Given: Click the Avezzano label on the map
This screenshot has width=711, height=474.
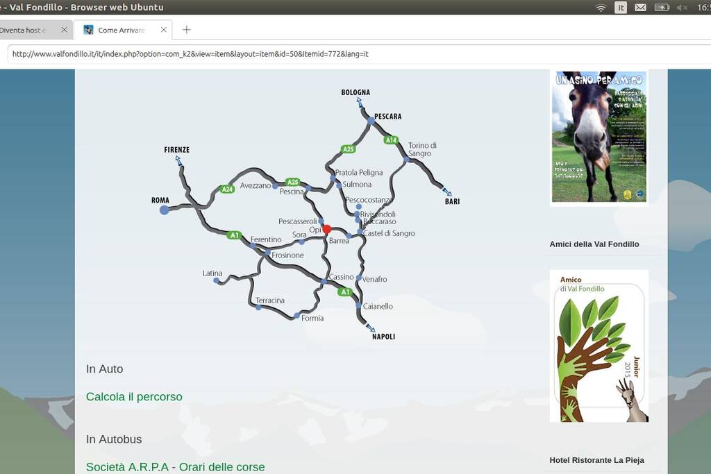Looking at the screenshot, I should [x=256, y=185].
